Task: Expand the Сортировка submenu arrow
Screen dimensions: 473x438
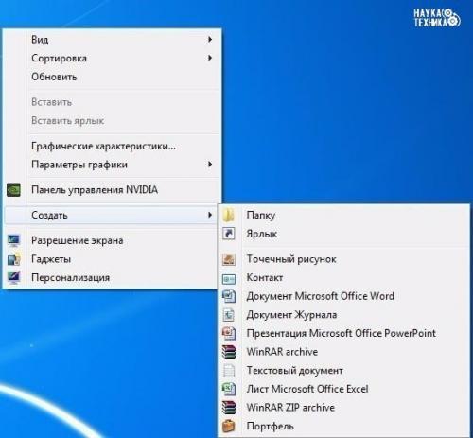Action: 210,58
